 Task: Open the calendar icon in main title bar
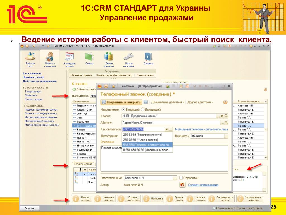[230, 46]
